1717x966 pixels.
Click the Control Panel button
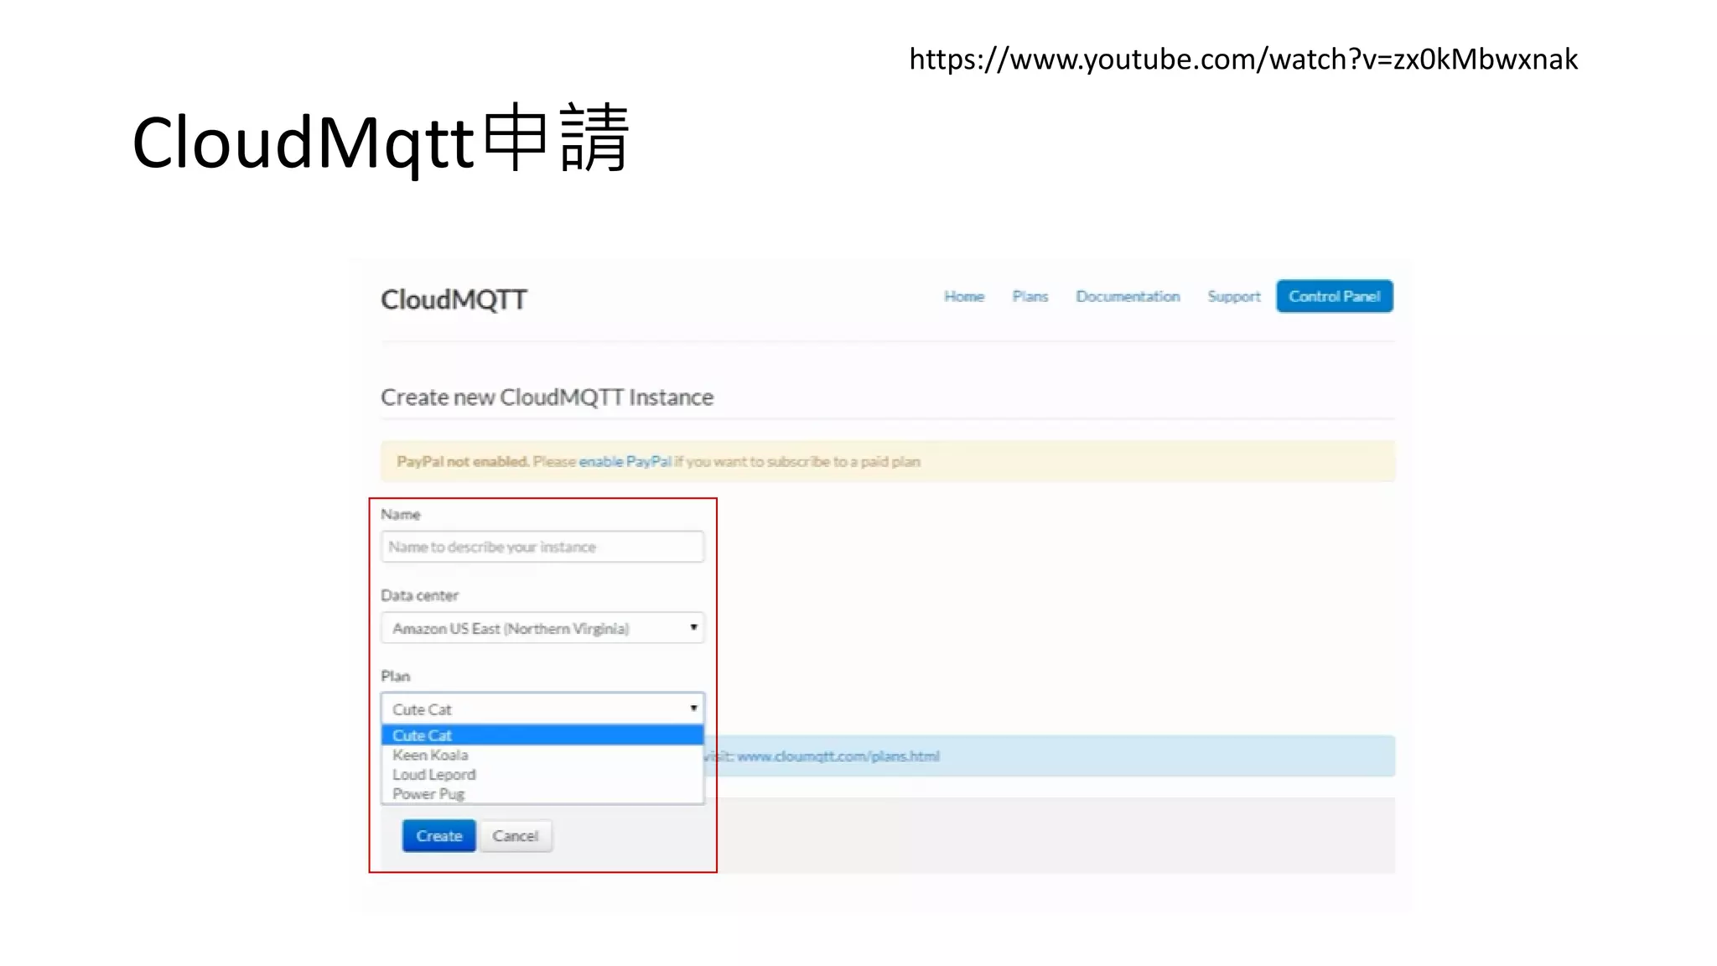pyautogui.click(x=1335, y=296)
